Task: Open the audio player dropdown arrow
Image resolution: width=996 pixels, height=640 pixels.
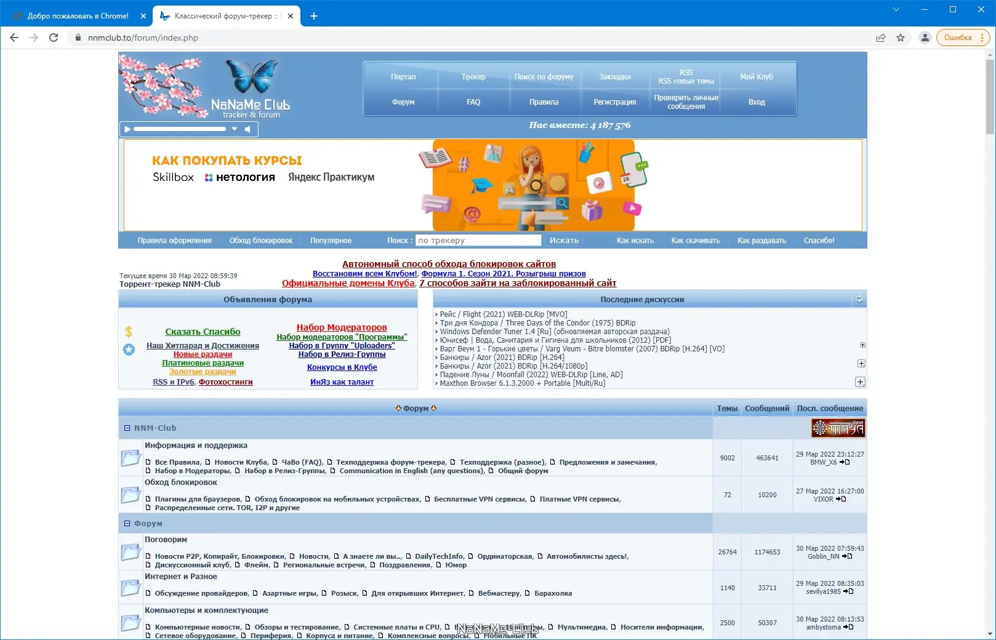Action: (235, 129)
